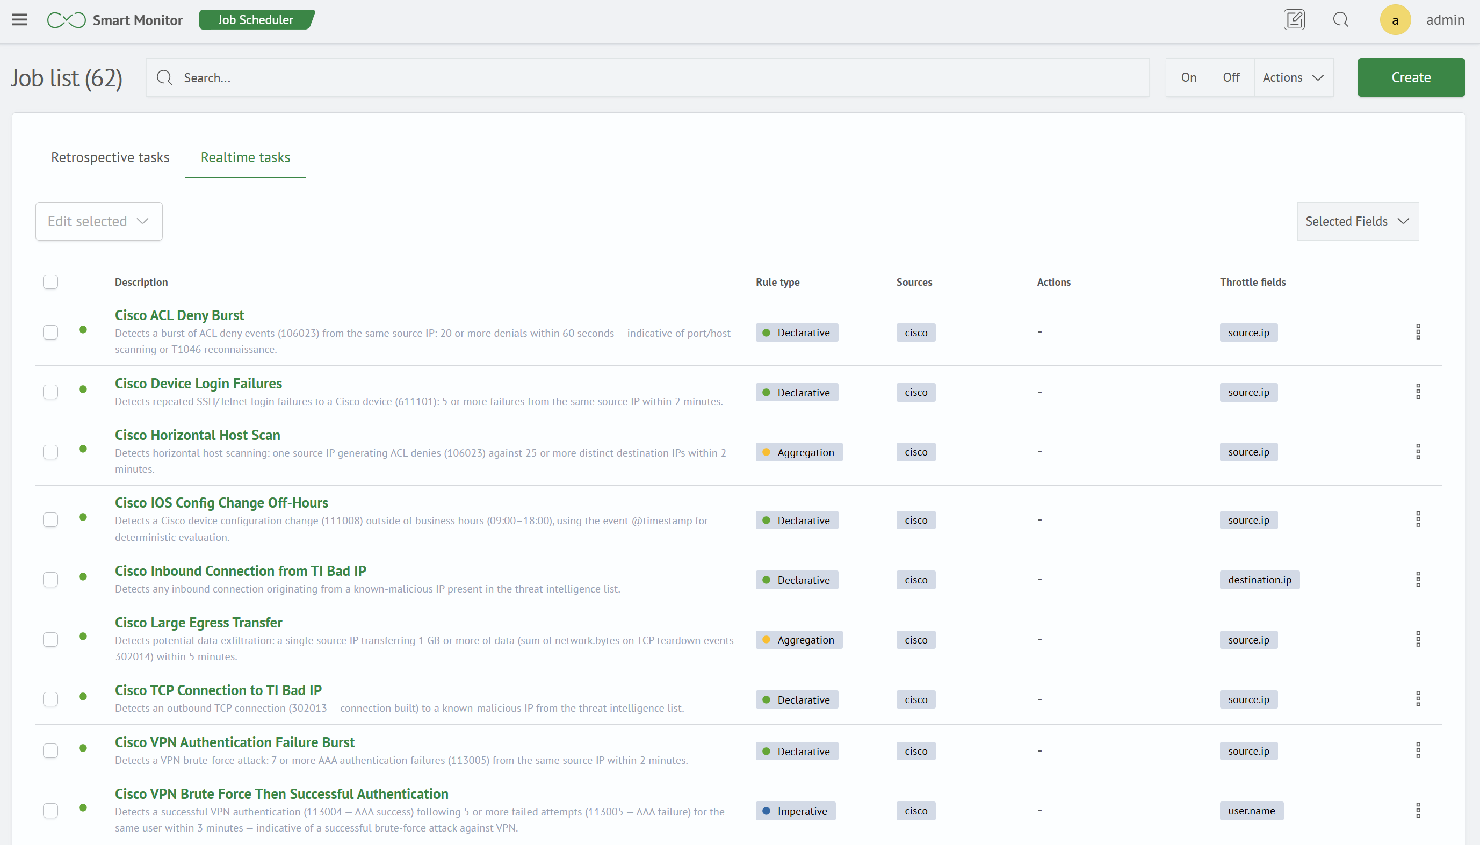1480x845 pixels.
Task: Open the Cisco ACL Deny Burst job link
Action: click(x=179, y=315)
